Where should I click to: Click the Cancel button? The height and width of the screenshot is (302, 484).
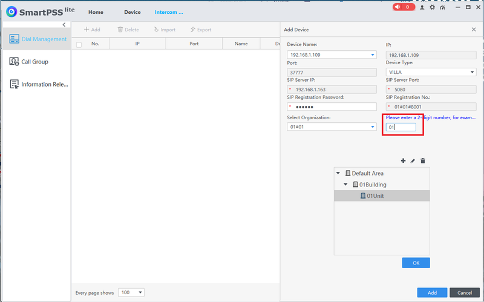click(x=465, y=292)
